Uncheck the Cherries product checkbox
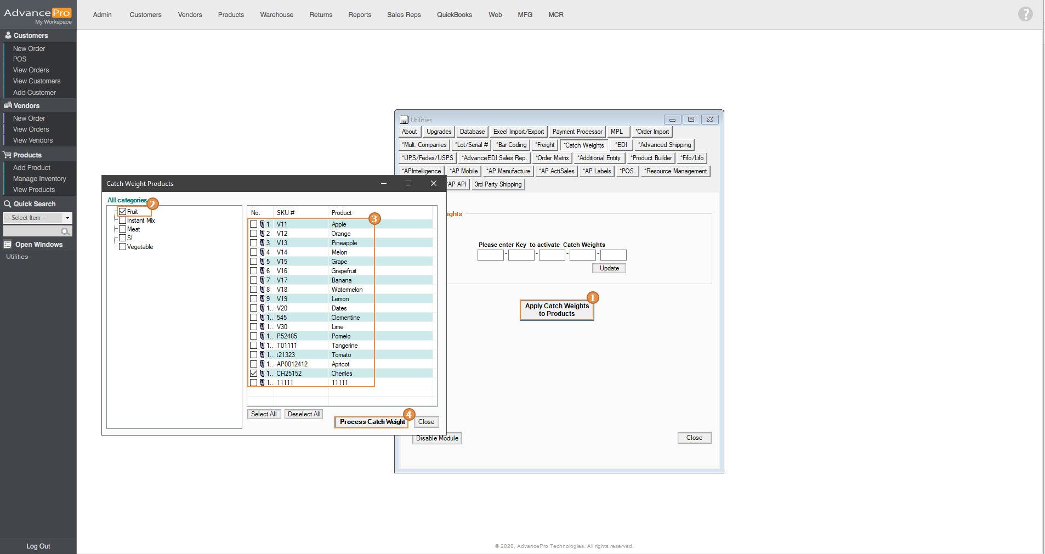 click(x=253, y=374)
